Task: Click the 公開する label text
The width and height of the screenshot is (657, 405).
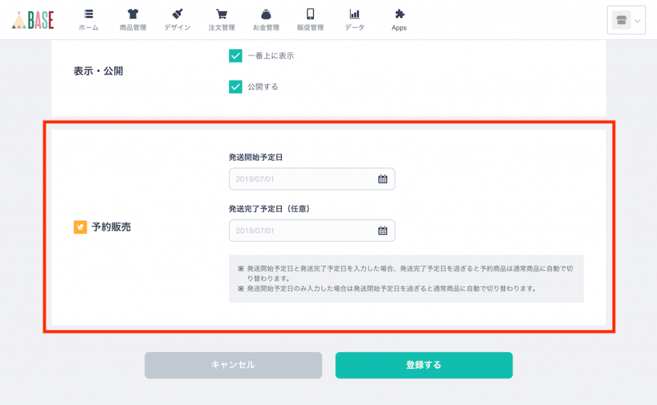Action: click(262, 87)
